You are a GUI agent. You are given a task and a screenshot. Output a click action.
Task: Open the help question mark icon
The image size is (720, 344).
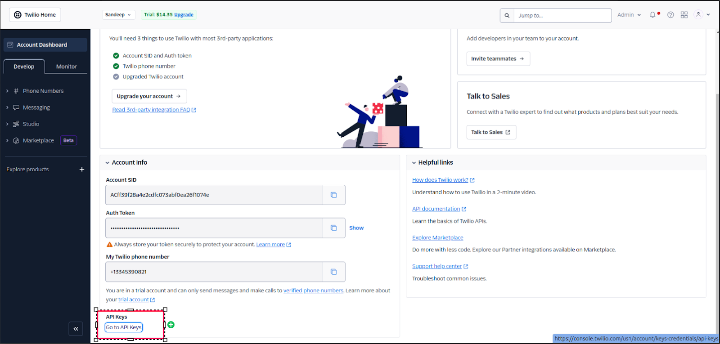tap(670, 15)
